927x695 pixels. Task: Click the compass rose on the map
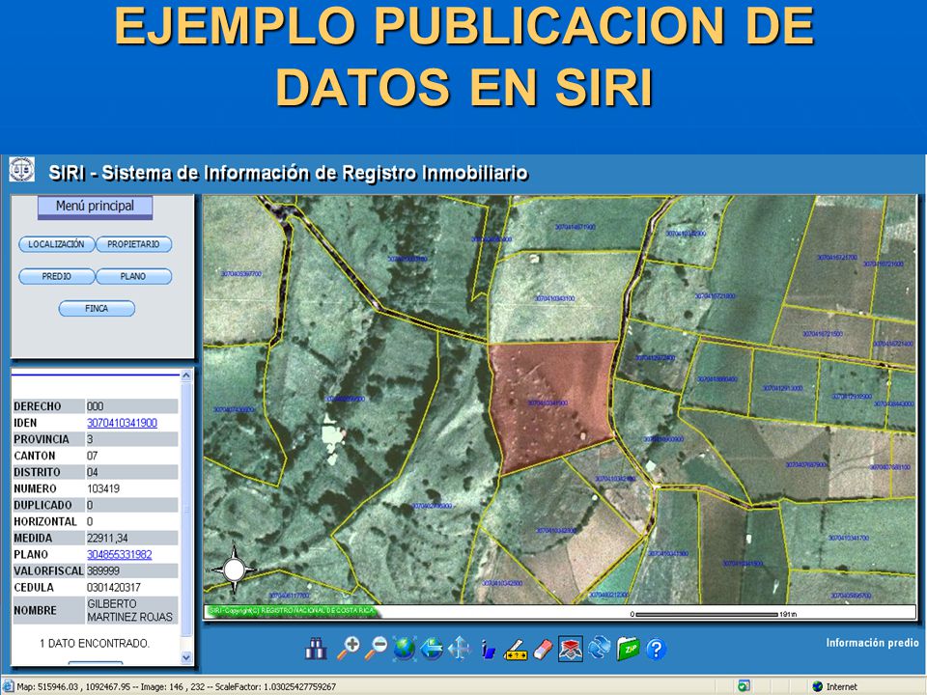point(234,570)
